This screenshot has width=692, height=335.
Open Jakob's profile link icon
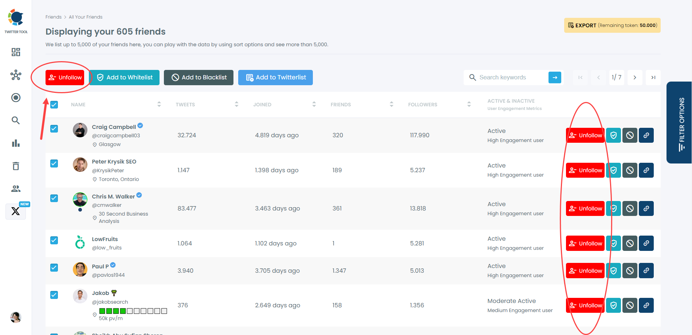pyautogui.click(x=646, y=306)
